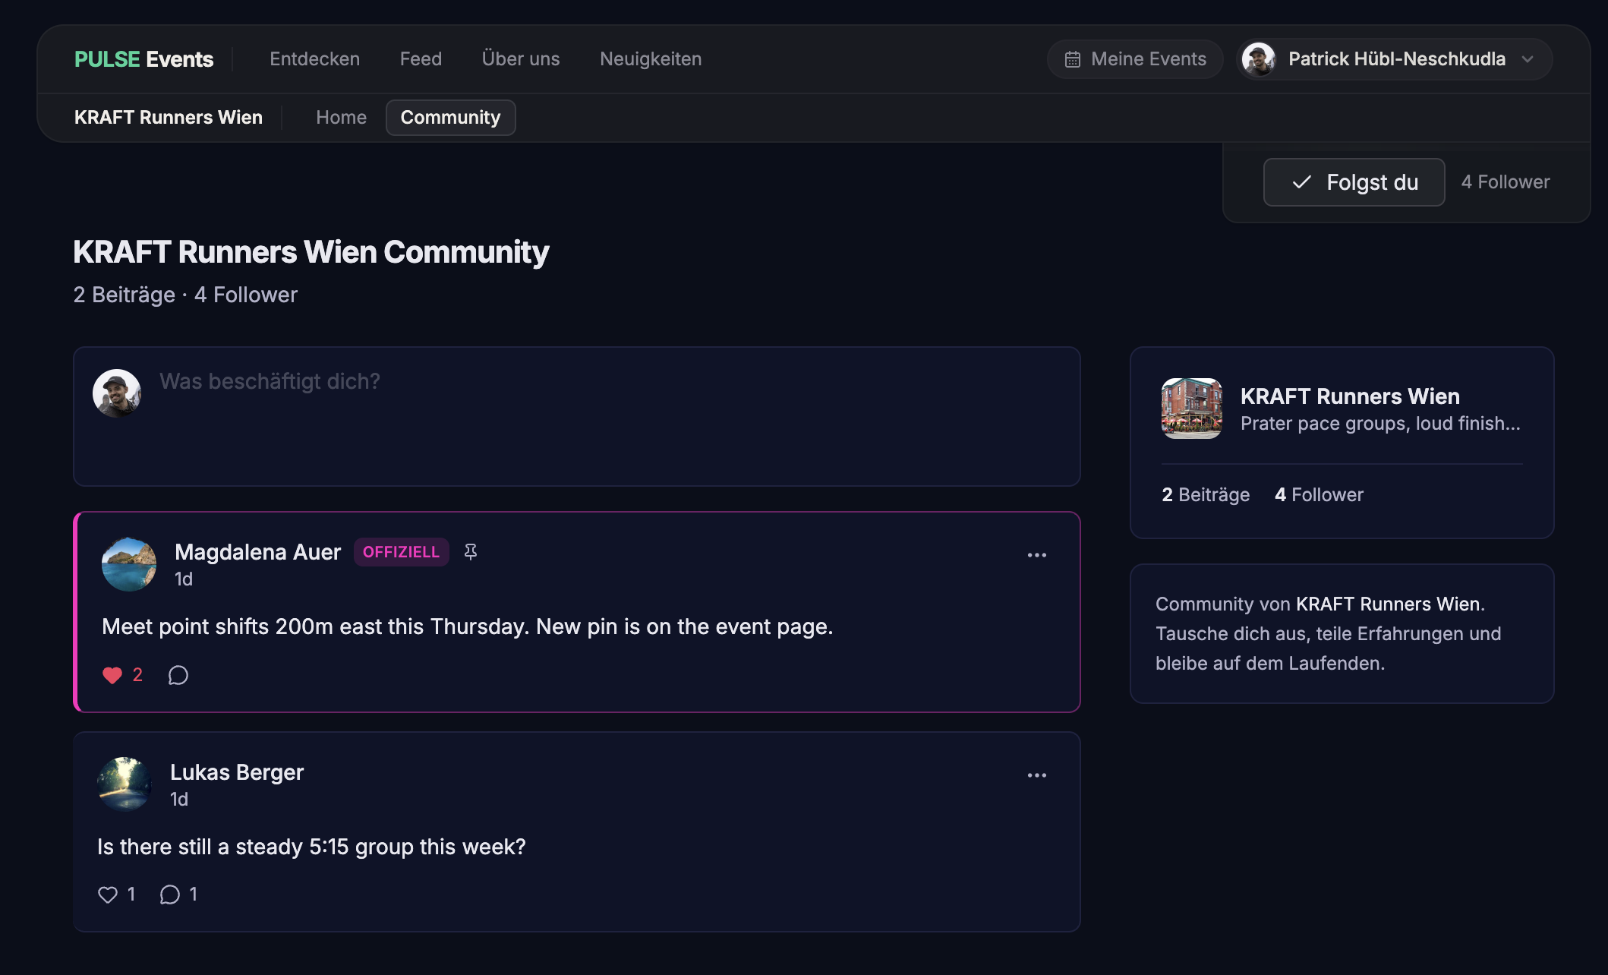Switch to the Home tab
1608x975 pixels.
(341, 118)
